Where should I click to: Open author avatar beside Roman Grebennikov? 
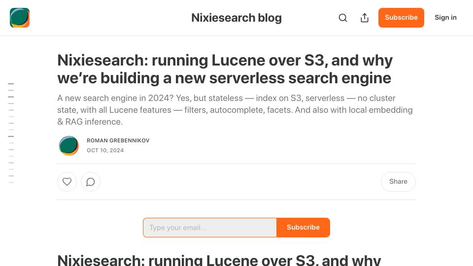[x=69, y=146]
